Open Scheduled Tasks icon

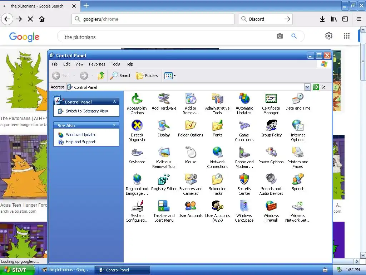(217, 184)
